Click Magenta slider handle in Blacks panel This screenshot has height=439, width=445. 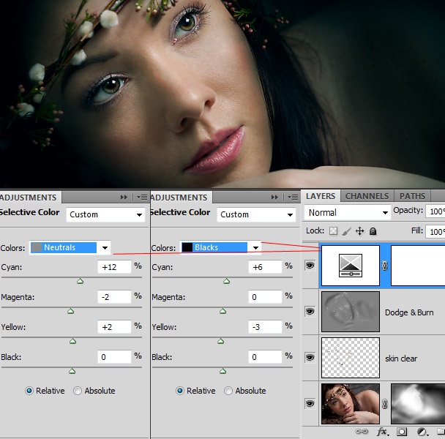222,311
